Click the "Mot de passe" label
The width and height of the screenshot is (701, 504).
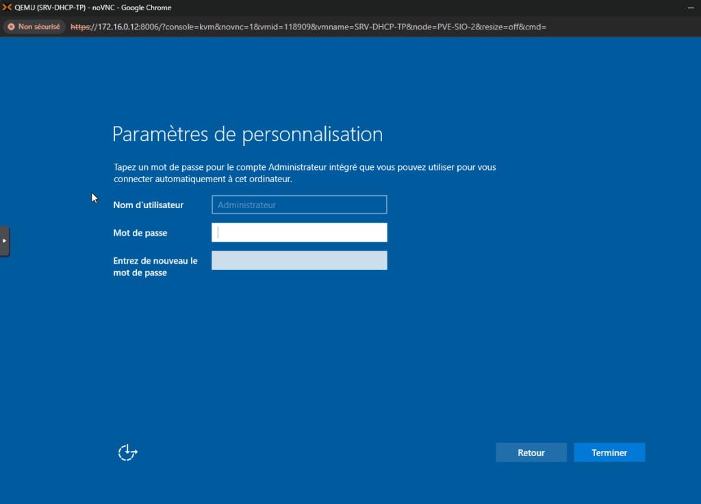(140, 233)
